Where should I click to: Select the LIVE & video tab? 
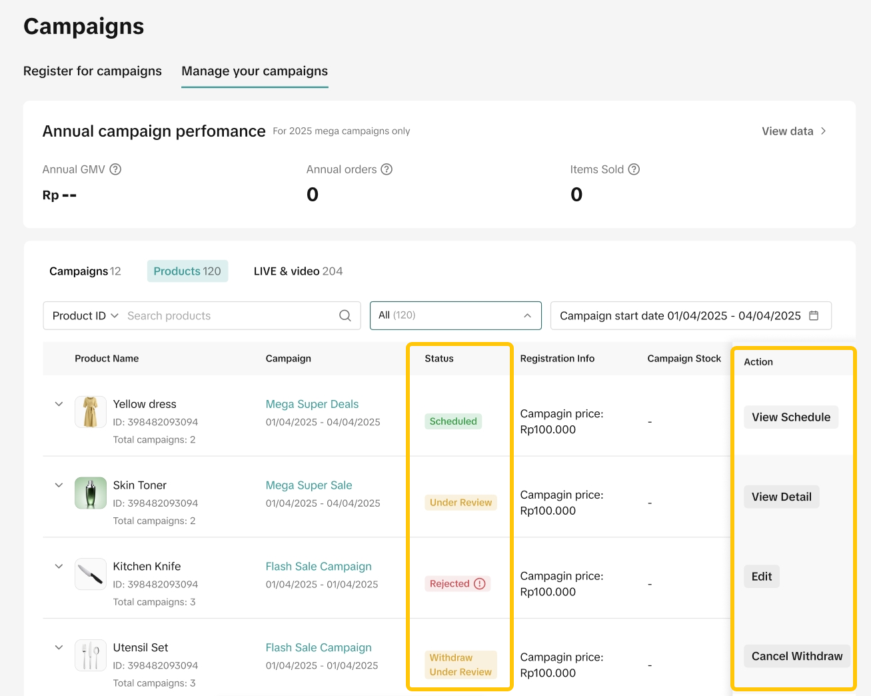[298, 271]
